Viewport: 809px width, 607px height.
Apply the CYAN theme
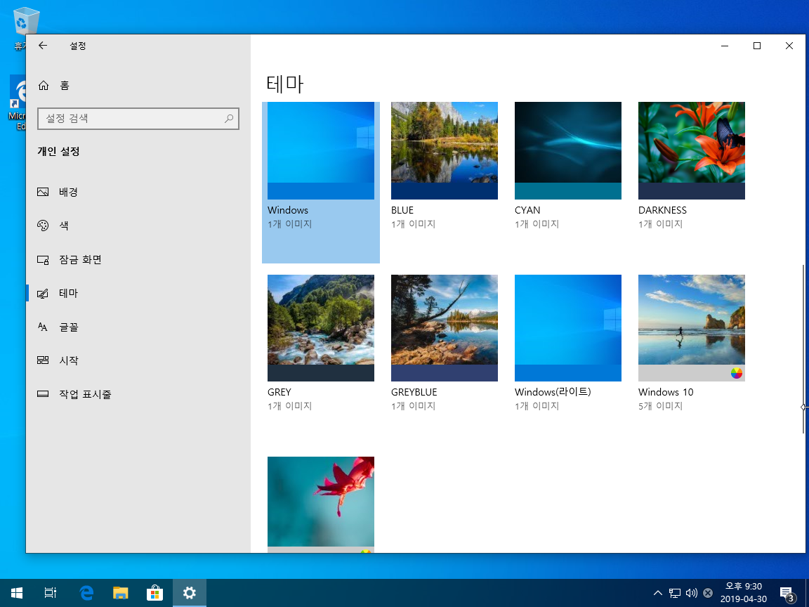(568, 151)
